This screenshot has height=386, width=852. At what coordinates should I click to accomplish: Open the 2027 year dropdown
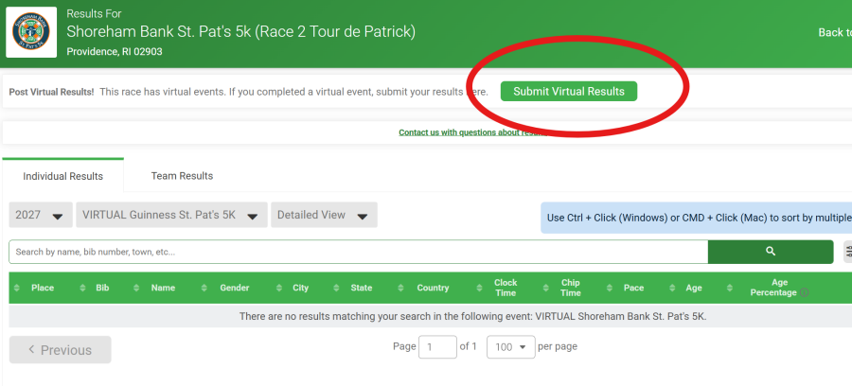pos(41,216)
